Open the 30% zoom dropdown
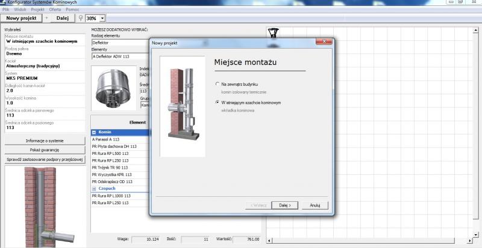Screen dimensions: 482x248 [102, 19]
